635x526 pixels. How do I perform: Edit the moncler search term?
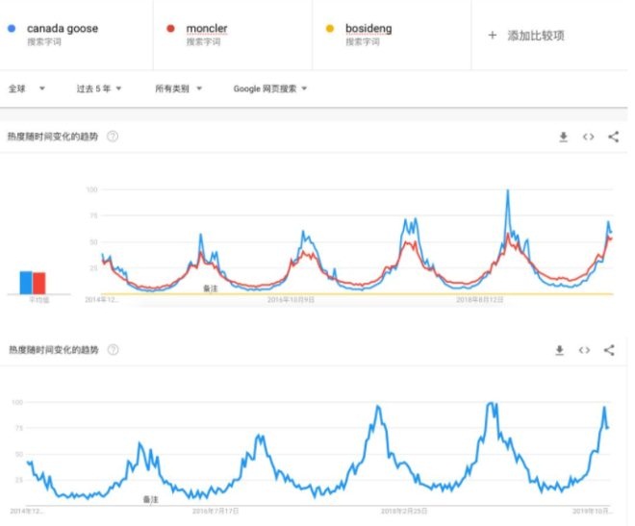207,28
